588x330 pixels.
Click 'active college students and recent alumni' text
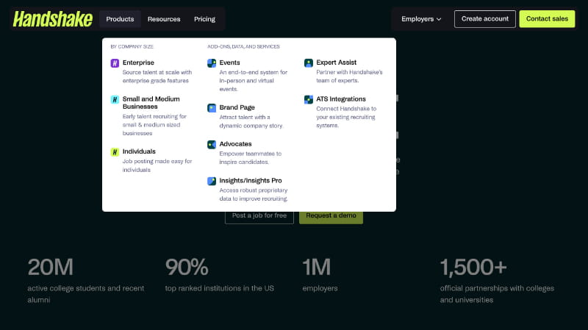[86, 294]
